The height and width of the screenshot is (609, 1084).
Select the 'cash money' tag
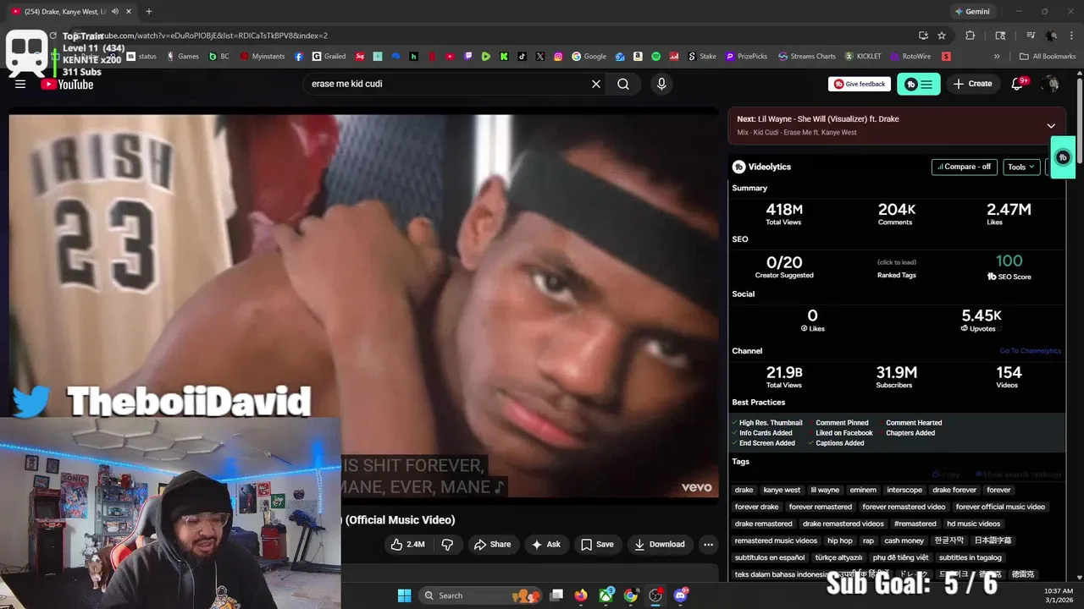click(904, 540)
